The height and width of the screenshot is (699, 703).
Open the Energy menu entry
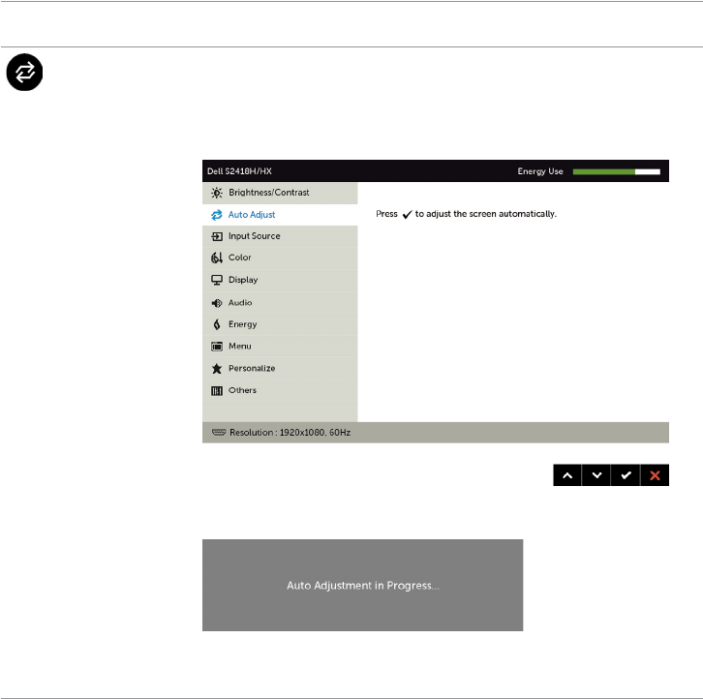click(x=280, y=324)
